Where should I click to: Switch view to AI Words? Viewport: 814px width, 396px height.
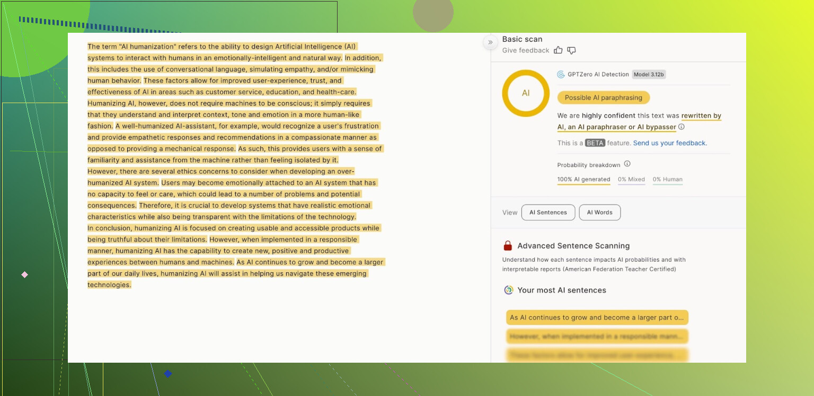tap(599, 213)
